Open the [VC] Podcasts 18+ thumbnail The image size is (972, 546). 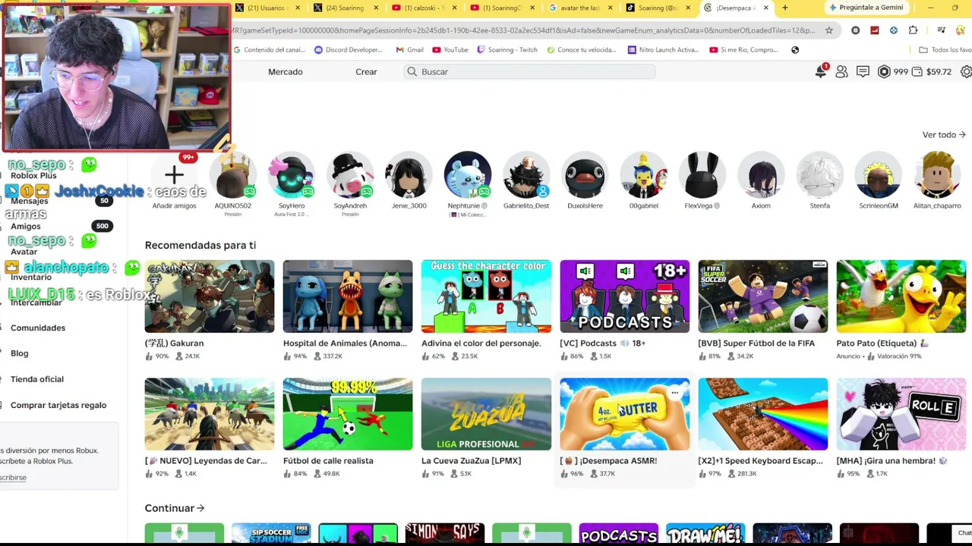tap(625, 297)
